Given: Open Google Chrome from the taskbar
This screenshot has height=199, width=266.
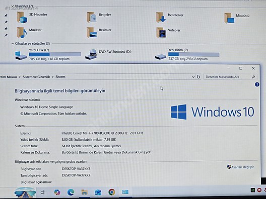Looking at the screenshot, I should point(112,192).
